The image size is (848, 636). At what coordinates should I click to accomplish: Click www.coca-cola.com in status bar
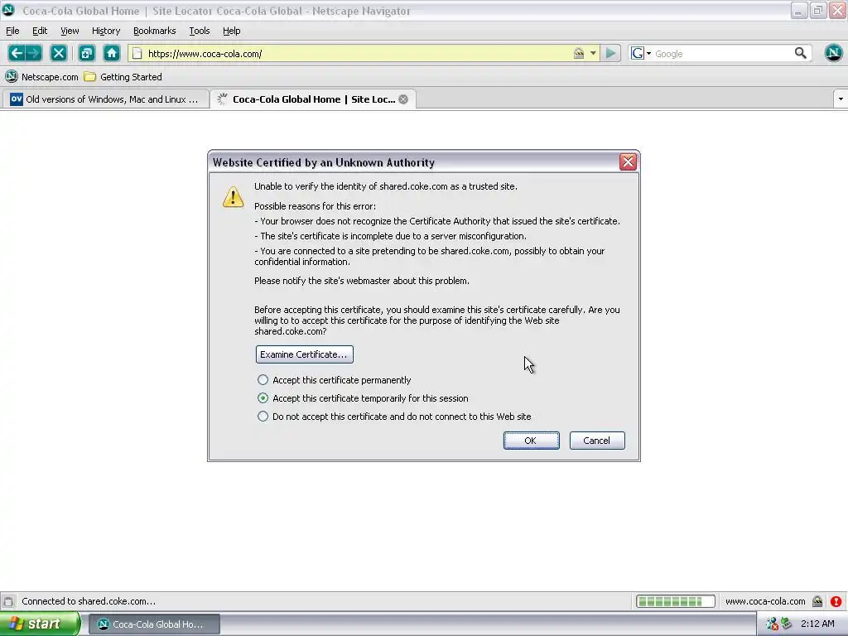click(764, 601)
